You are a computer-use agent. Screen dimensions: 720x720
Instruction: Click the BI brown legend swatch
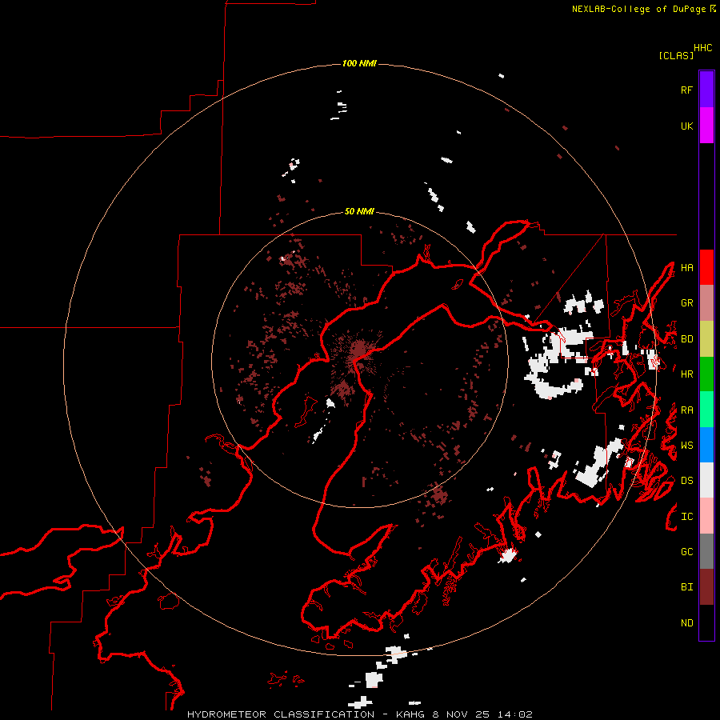(706, 587)
